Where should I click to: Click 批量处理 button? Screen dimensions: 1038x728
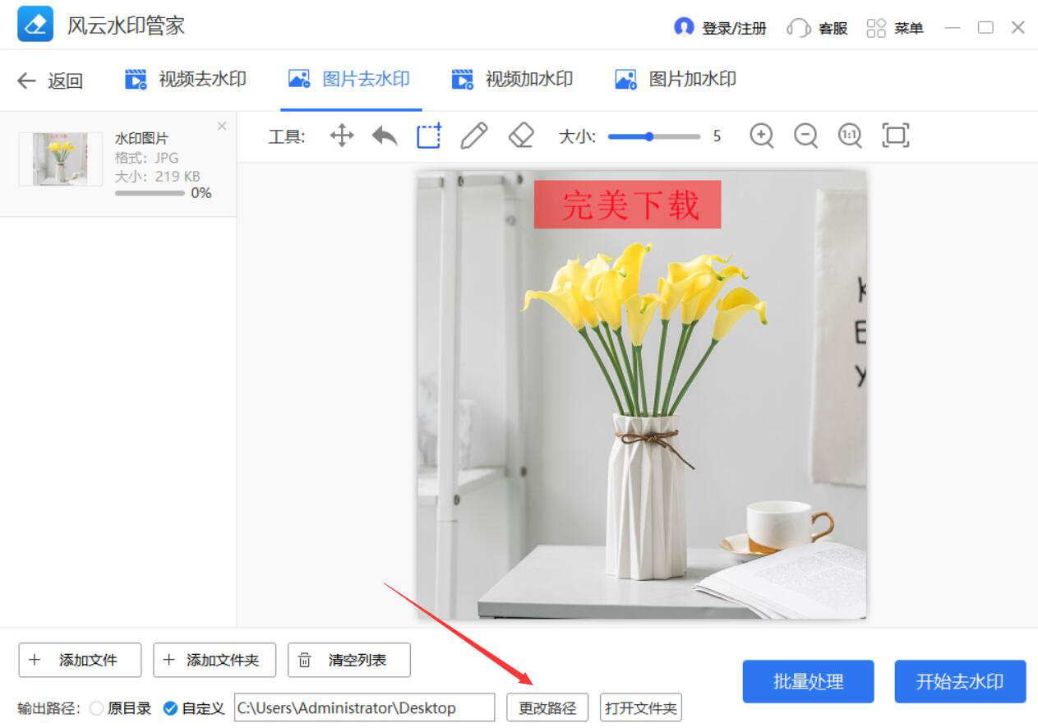point(809,681)
